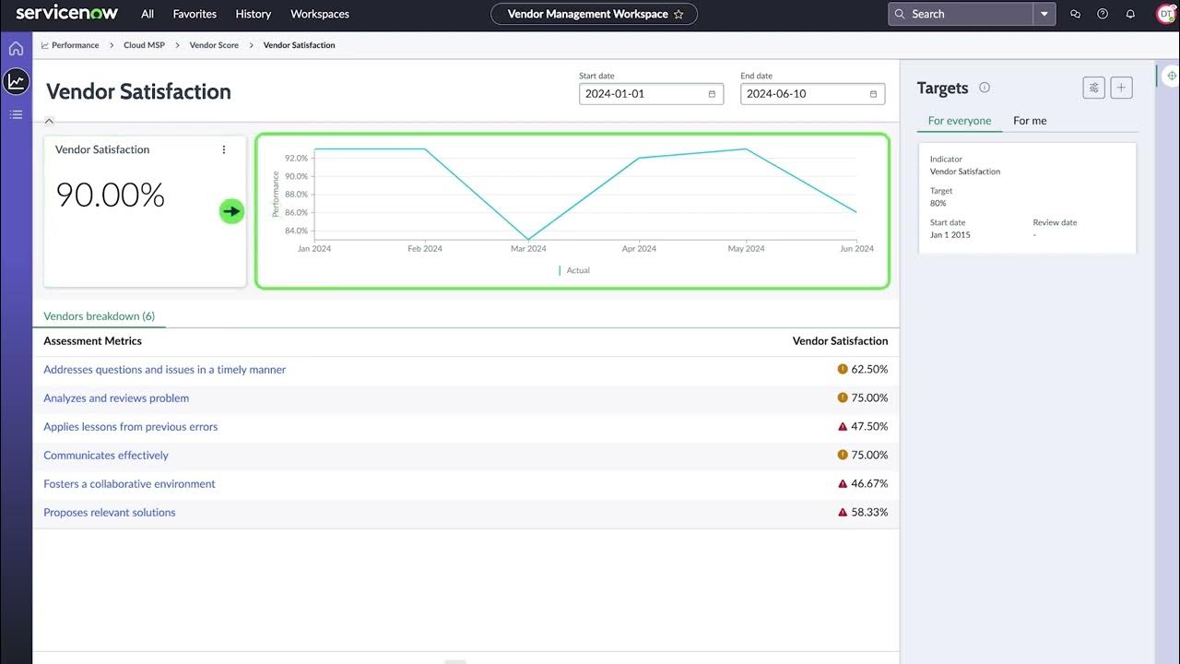Select the Performance analytics icon in sidebar

[16, 81]
